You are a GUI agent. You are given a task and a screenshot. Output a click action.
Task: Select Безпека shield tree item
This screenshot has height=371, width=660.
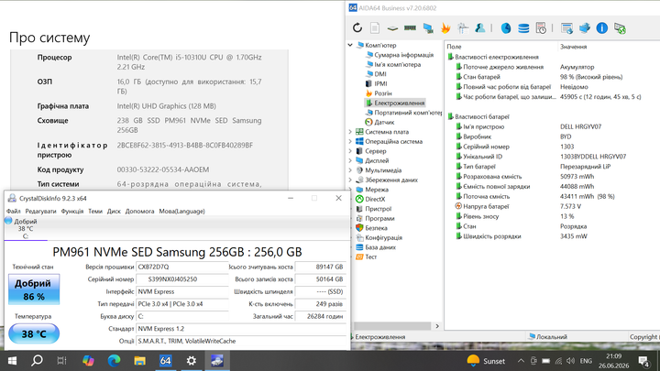point(376,228)
